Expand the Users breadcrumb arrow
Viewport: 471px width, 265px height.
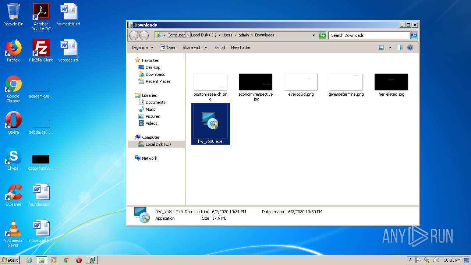235,35
